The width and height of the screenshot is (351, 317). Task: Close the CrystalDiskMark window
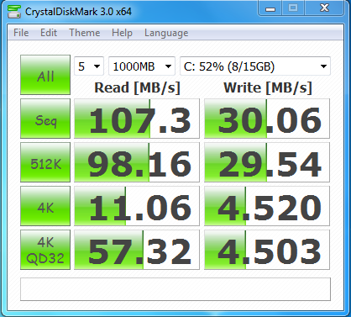click(324, 8)
